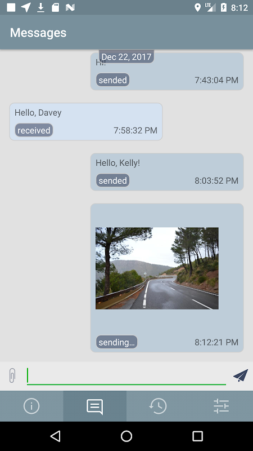Tap the Android back button

click(55, 436)
